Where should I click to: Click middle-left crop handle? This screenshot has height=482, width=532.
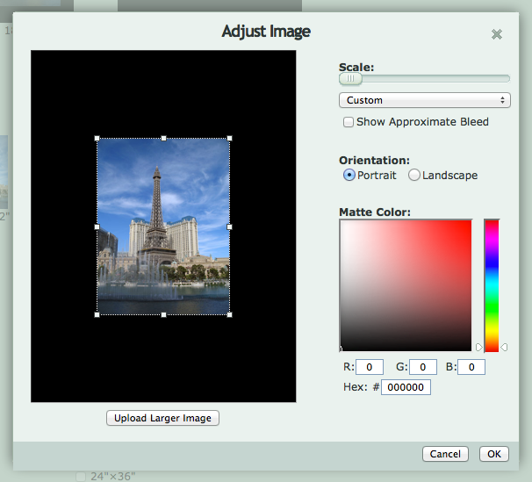point(97,227)
